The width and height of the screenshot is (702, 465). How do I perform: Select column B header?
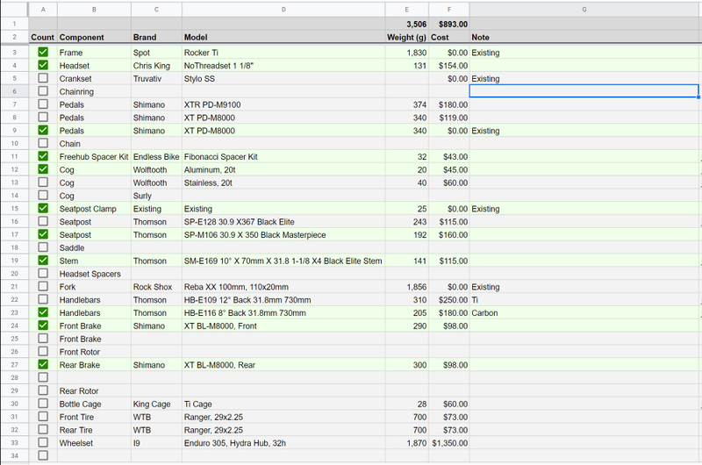coord(94,10)
